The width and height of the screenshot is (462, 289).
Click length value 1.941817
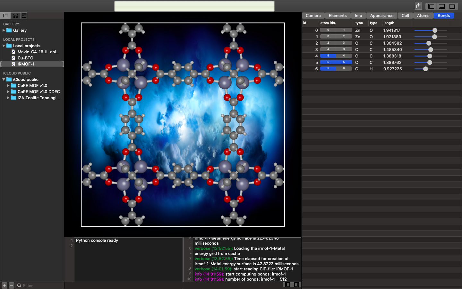click(x=392, y=30)
